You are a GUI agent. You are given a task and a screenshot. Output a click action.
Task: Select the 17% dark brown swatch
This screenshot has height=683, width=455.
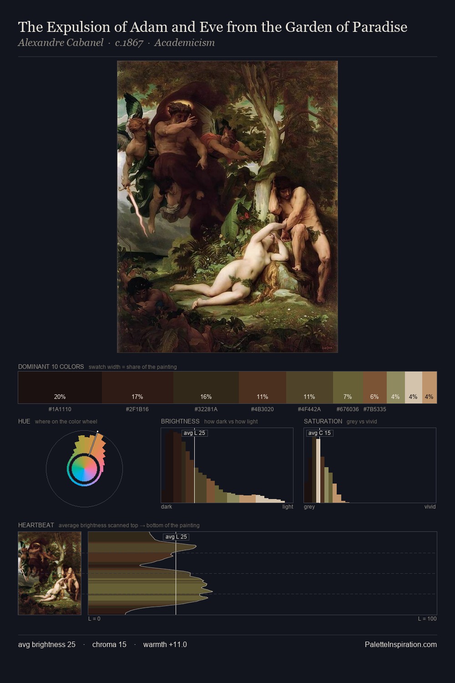point(137,387)
